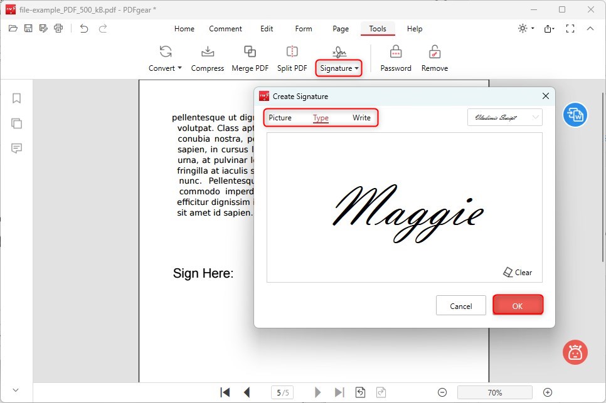The image size is (606, 403).
Task: Toggle fullscreen view mode
Action: point(570,28)
